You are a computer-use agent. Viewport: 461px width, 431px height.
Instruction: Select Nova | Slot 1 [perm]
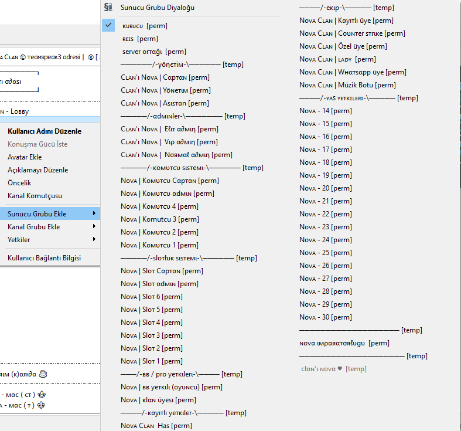(x=151, y=361)
